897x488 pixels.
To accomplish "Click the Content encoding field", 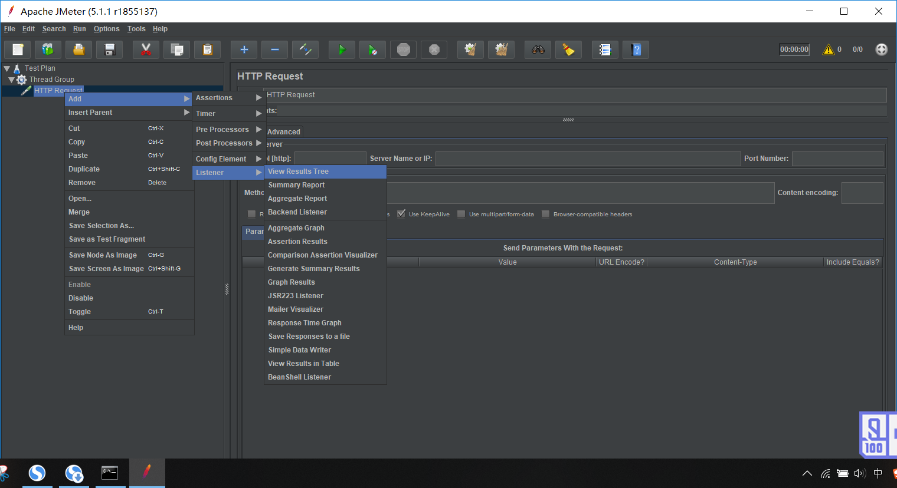I will [862, 193].
